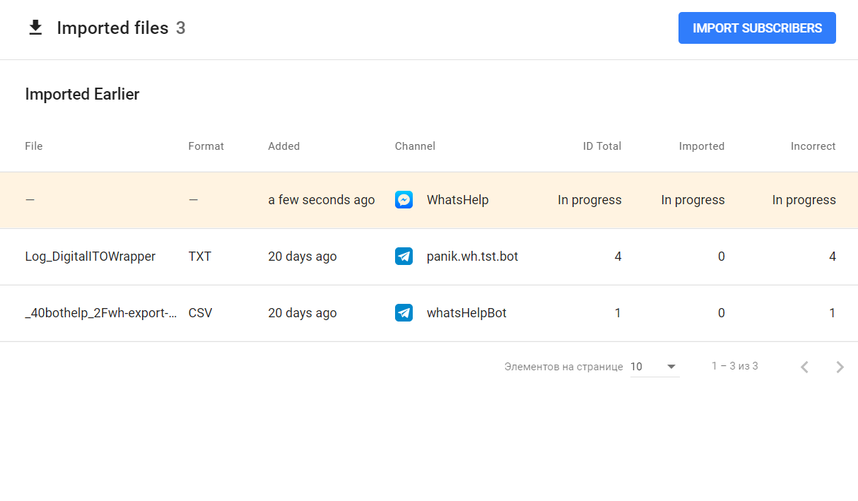Viewport: 858px width, 501px height.
Task: Click the Telegram icon for whatsHelpBot
Action: click(404, 313)
